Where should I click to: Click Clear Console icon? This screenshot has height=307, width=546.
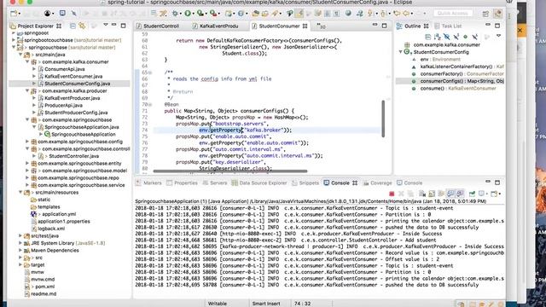tap(421, 194)
